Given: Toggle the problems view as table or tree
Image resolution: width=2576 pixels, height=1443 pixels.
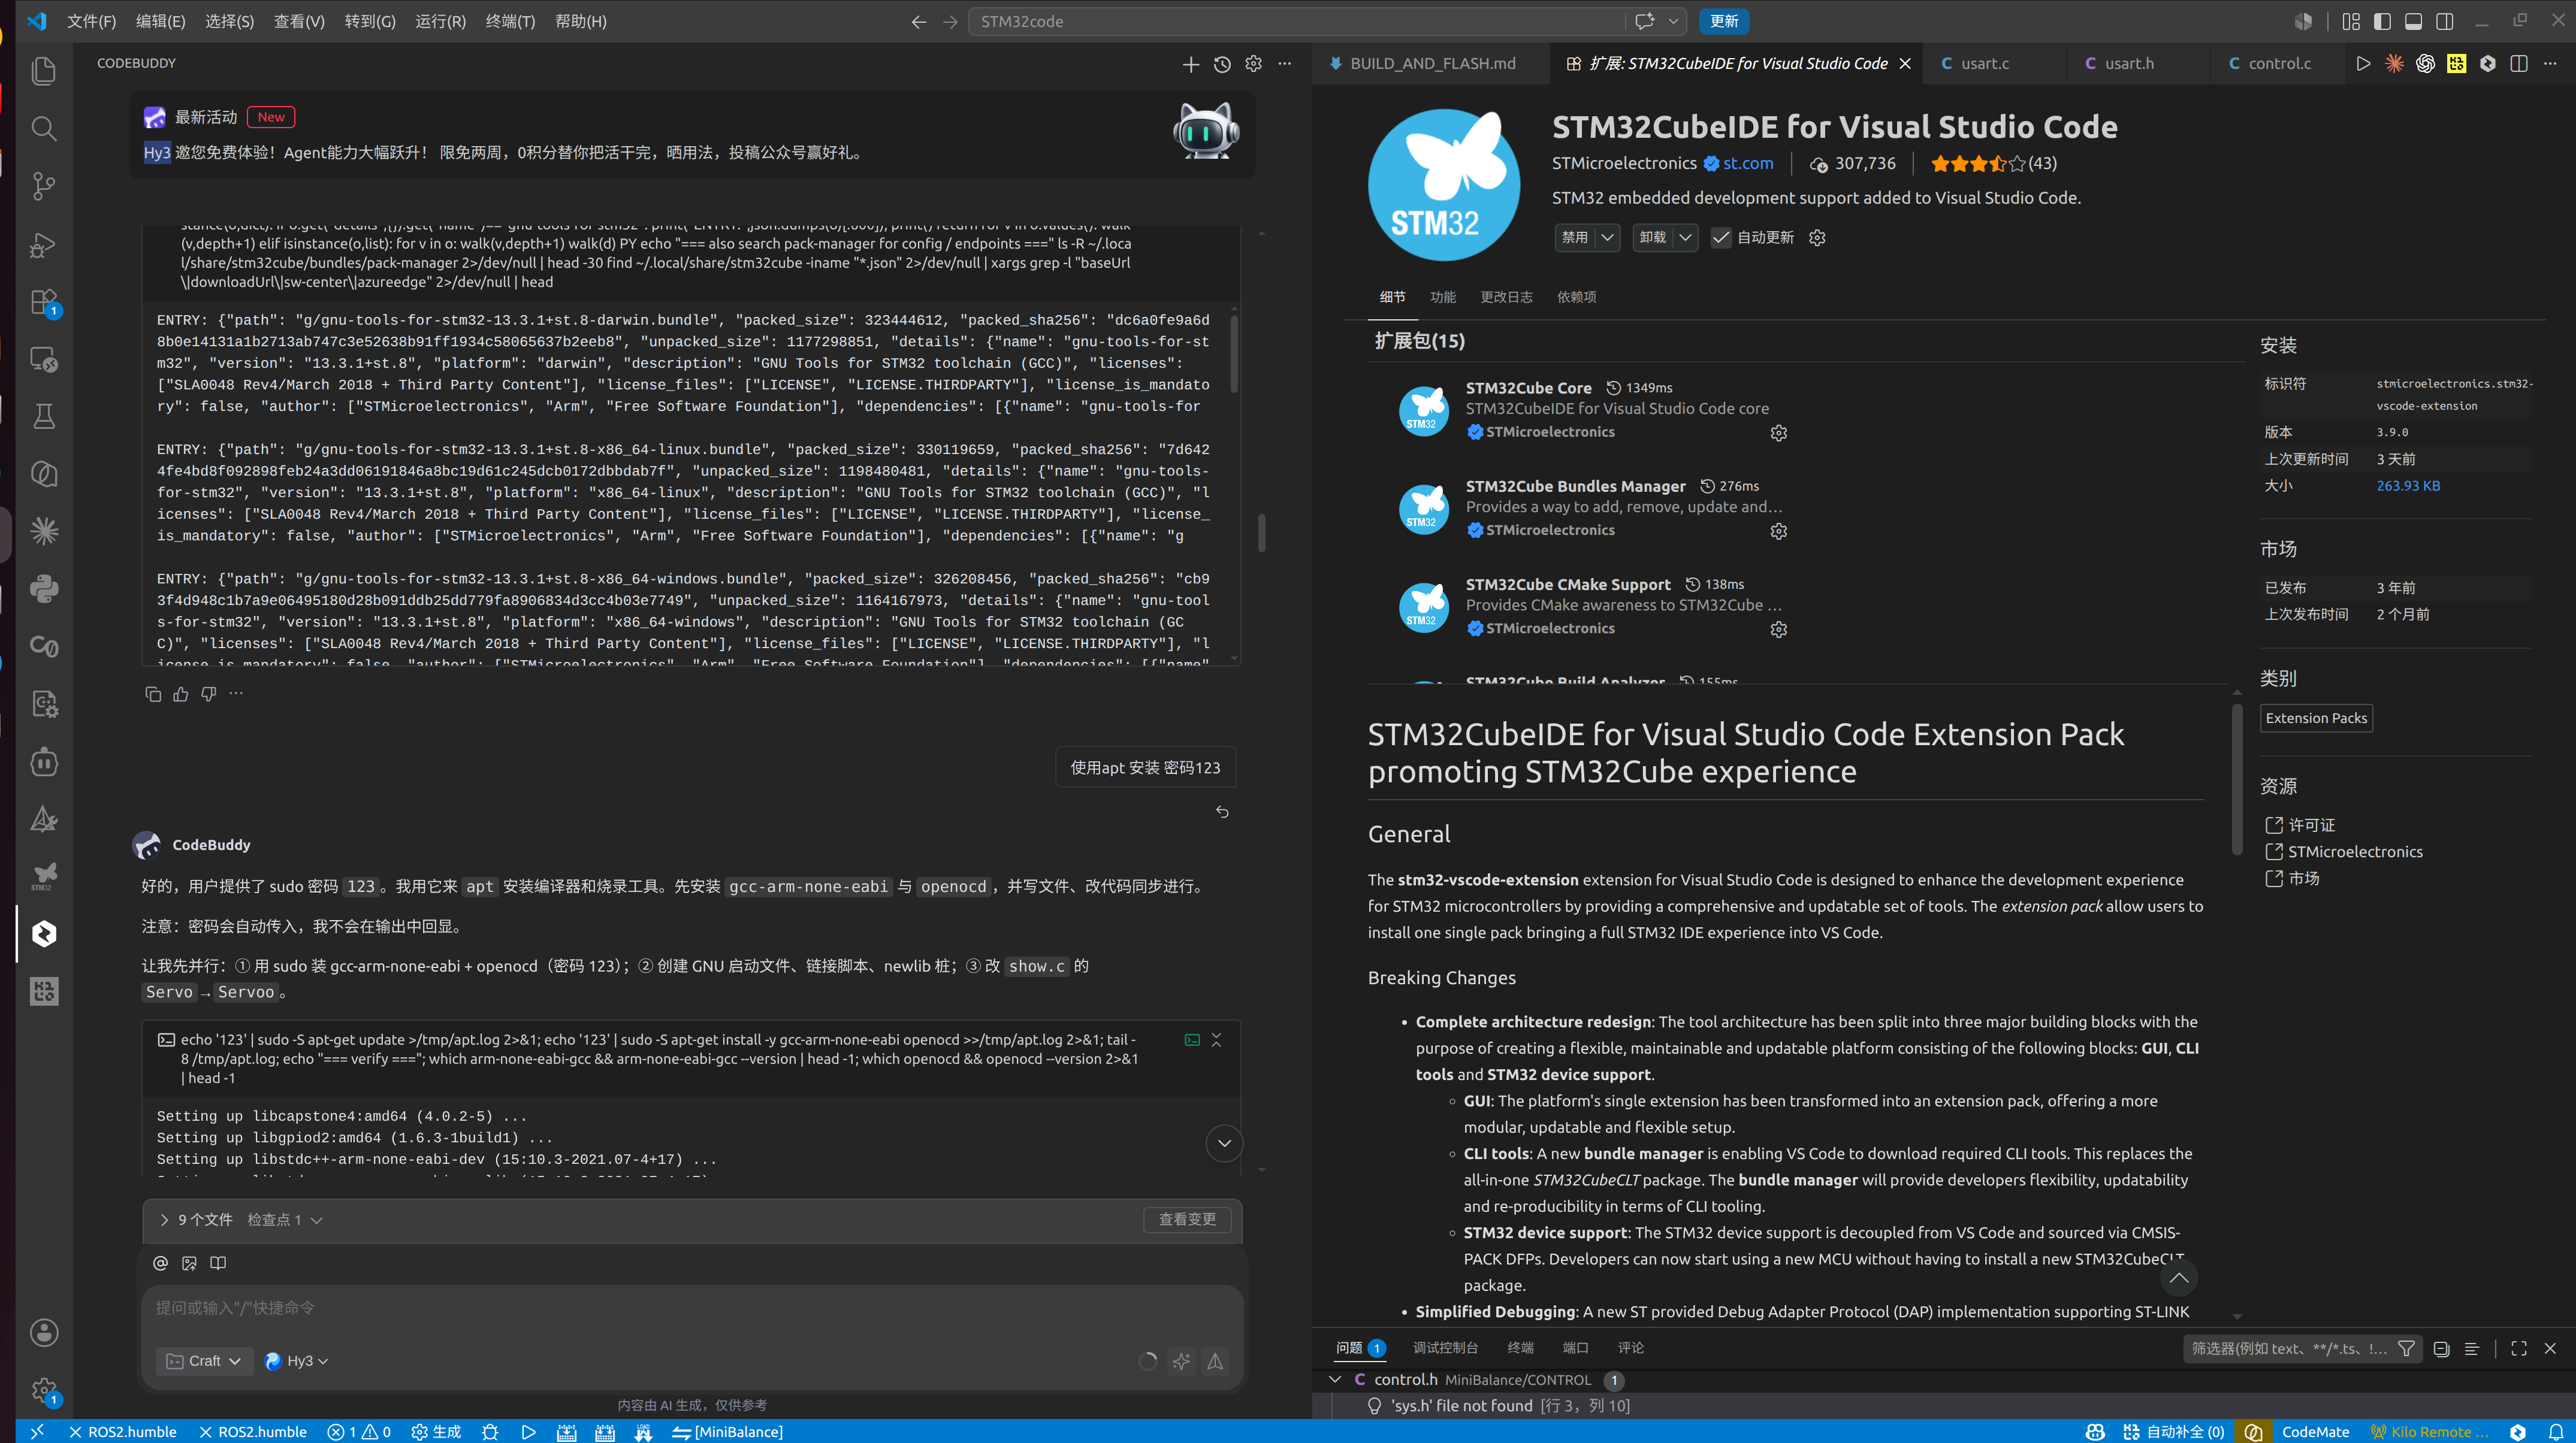Looking at the screenshot, I should click(x=2472, y=1349).
